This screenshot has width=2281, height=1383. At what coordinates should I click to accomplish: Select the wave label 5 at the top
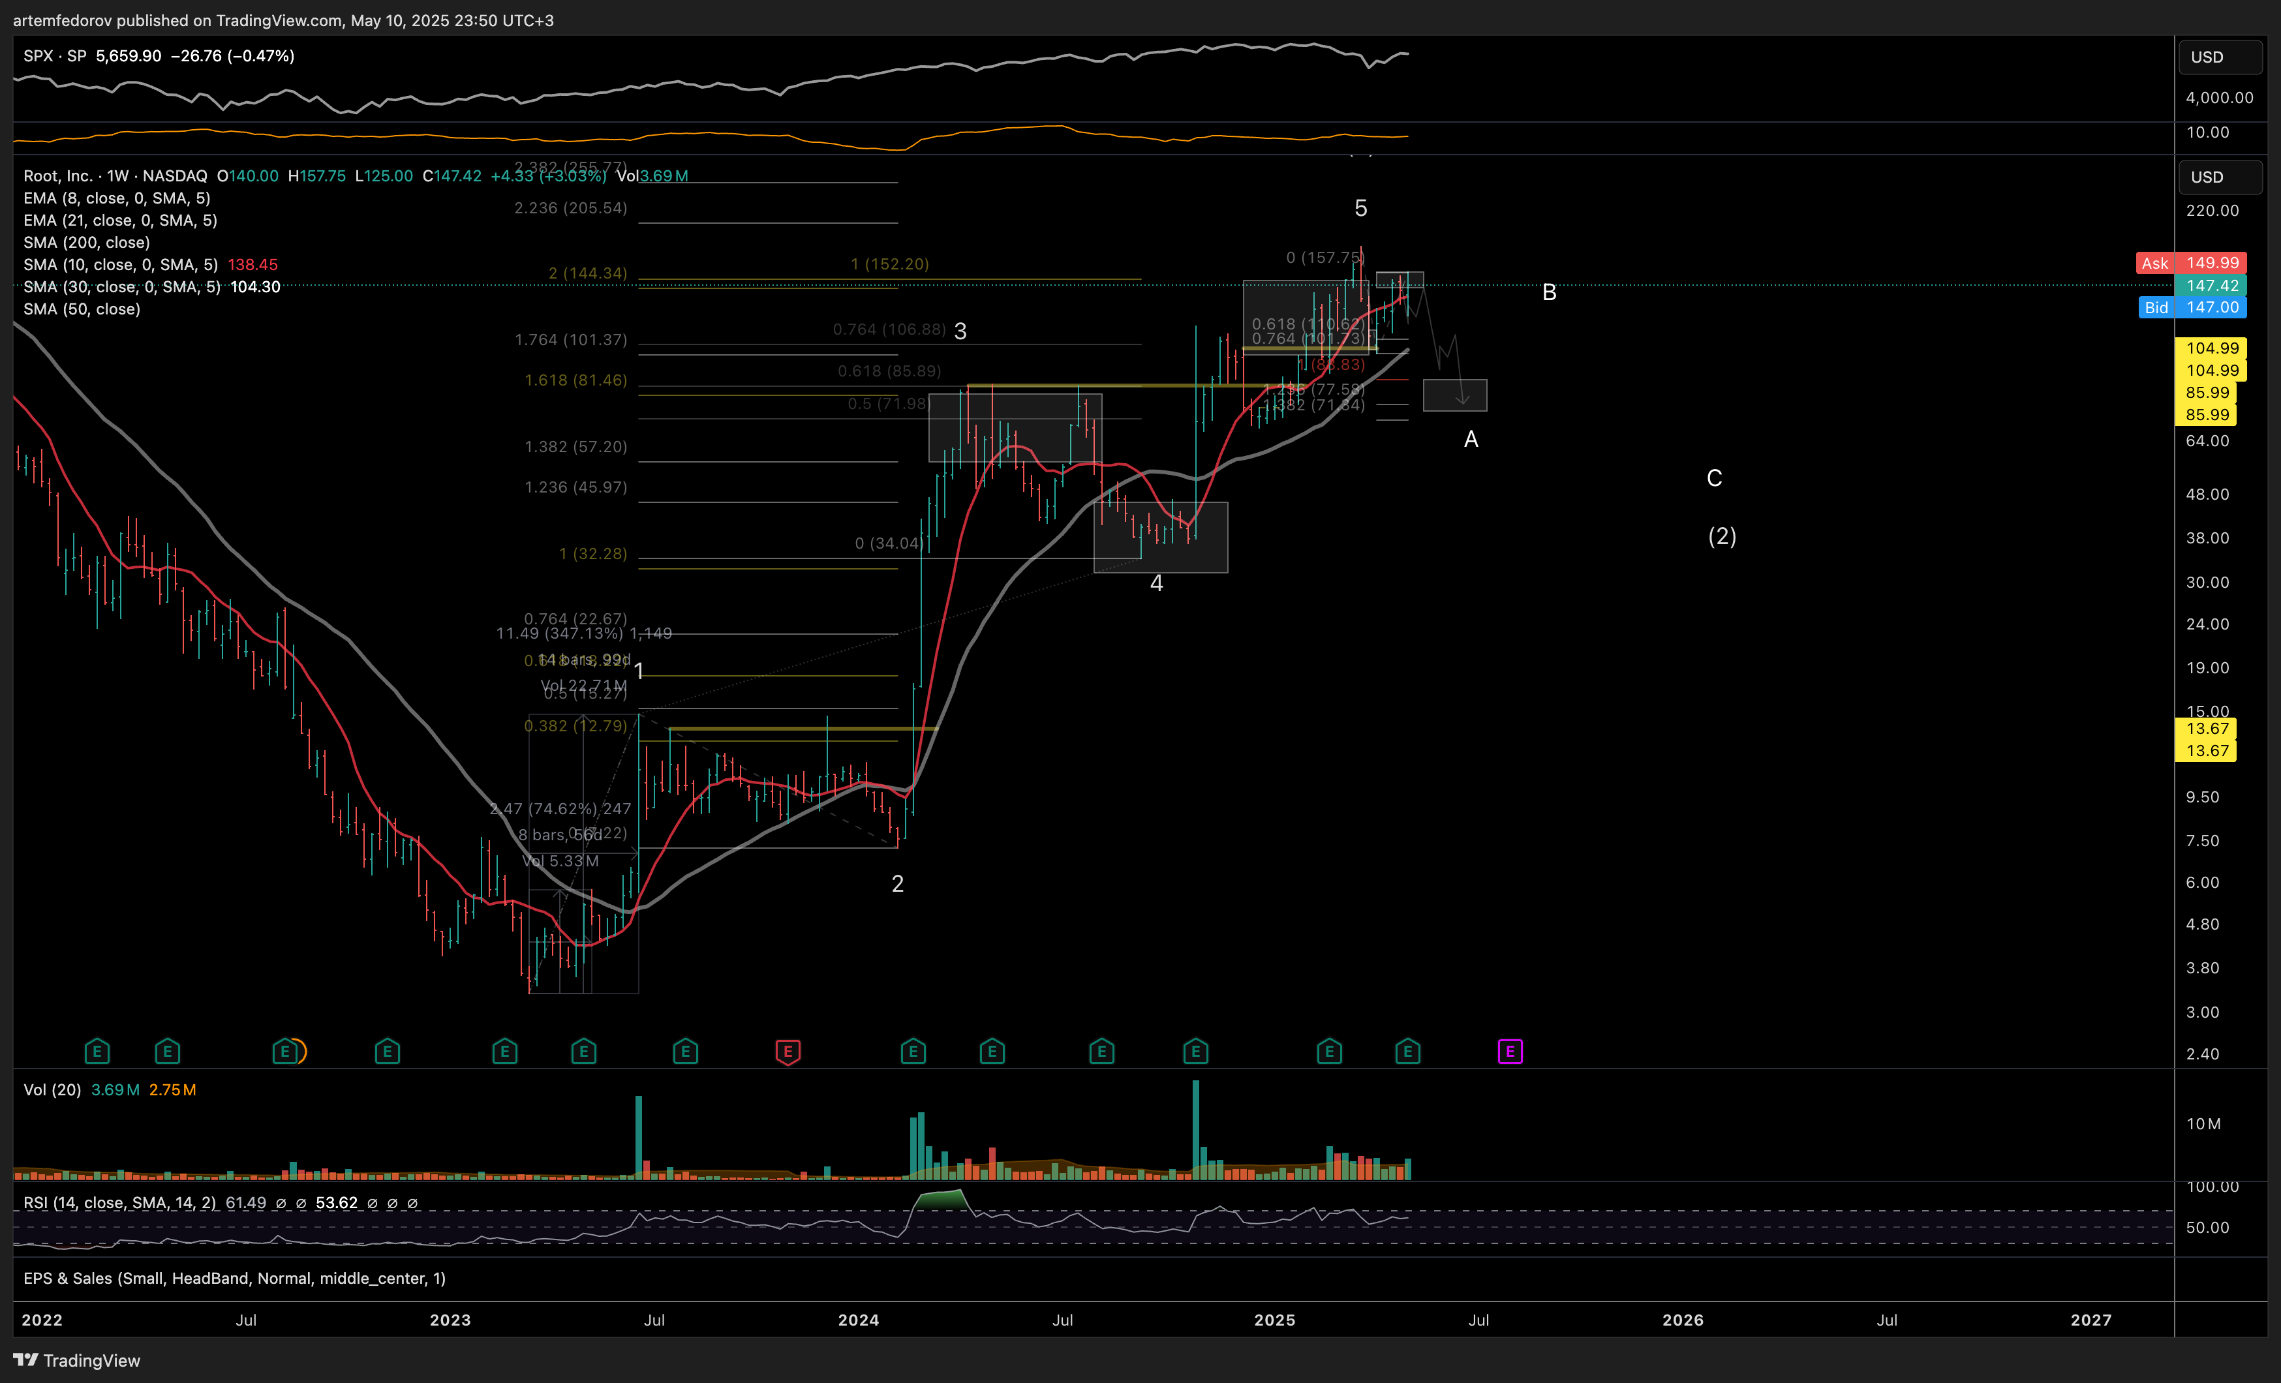click(x=1361, y=208)
